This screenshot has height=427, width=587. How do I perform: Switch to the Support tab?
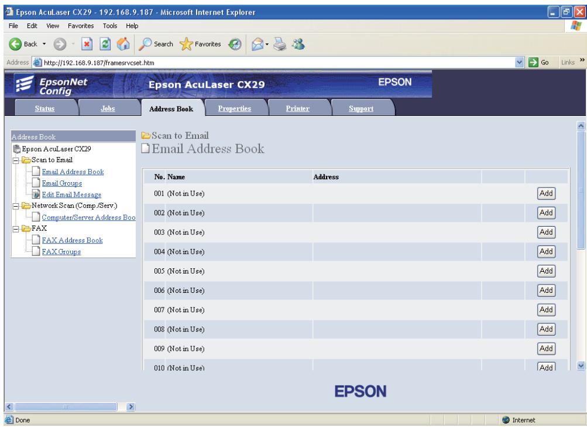point(361,108)
